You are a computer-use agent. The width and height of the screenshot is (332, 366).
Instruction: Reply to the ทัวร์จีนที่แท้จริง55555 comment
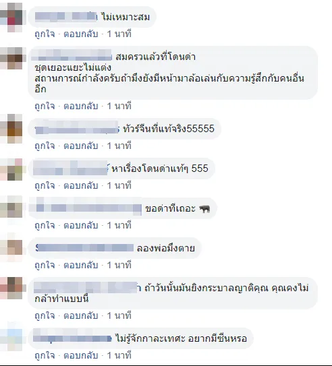pyautogui.click(x=81, y=146)
